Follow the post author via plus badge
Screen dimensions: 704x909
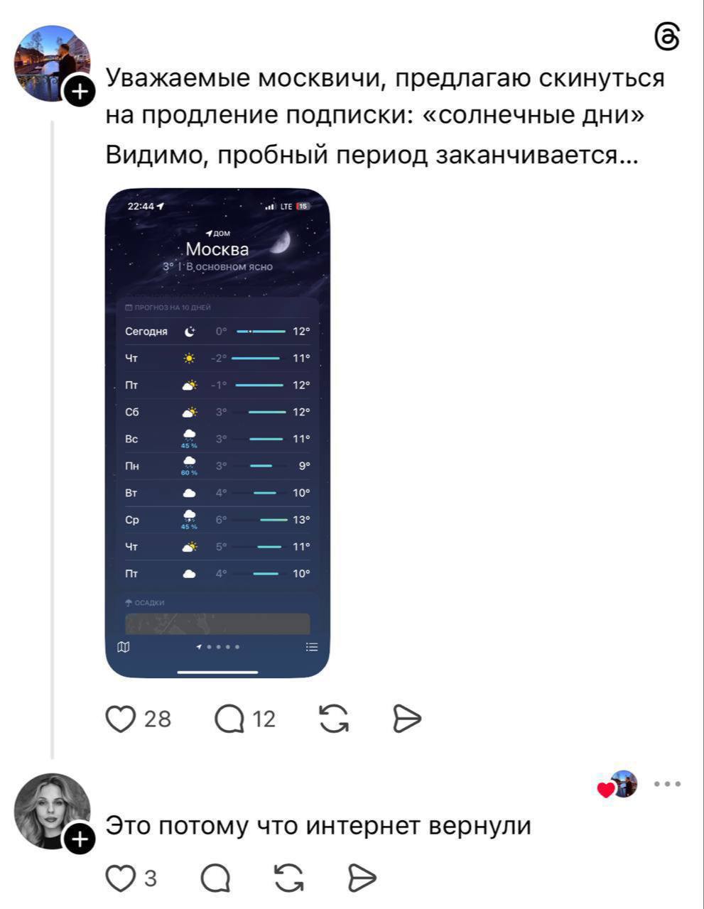80,92
